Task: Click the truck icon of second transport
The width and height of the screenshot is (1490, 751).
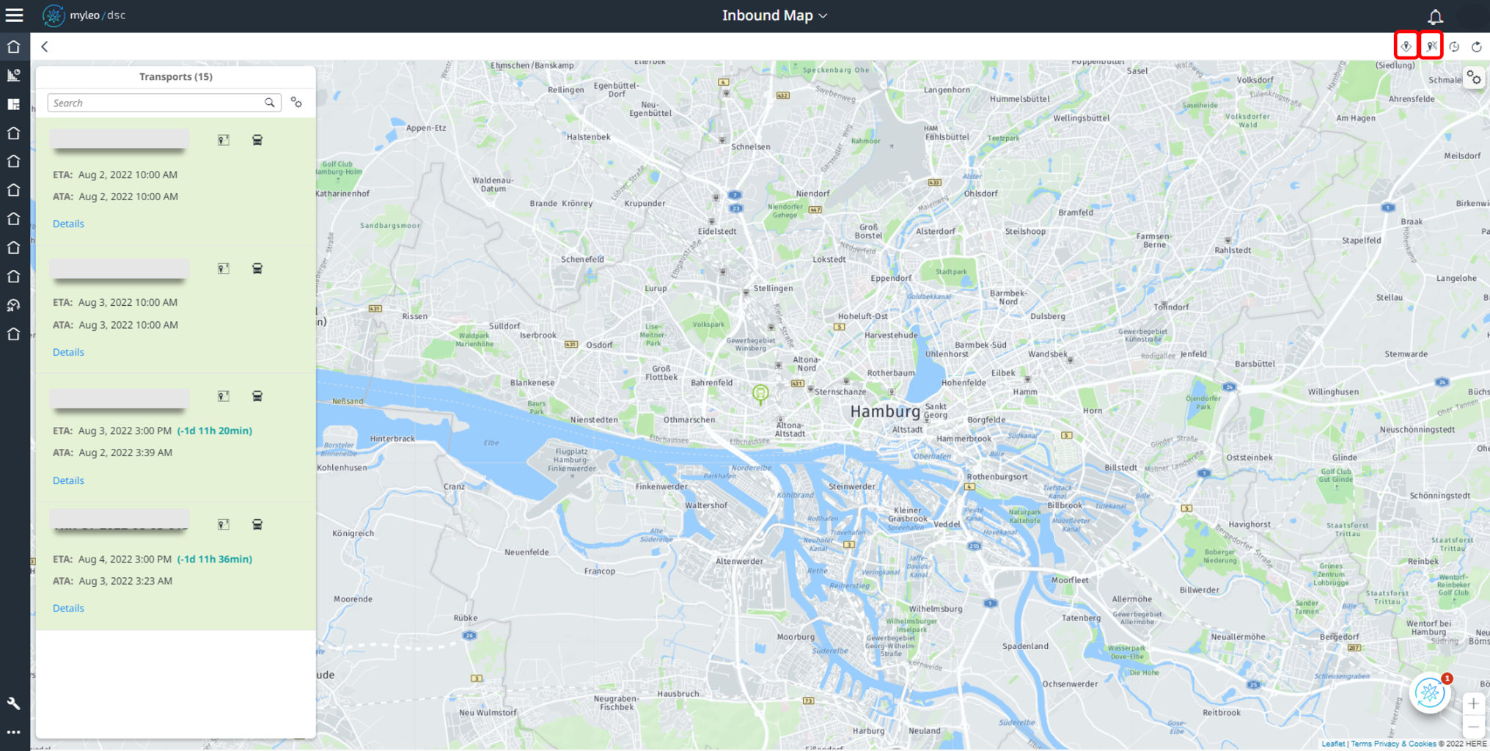Action: click(x=257, y=268)
